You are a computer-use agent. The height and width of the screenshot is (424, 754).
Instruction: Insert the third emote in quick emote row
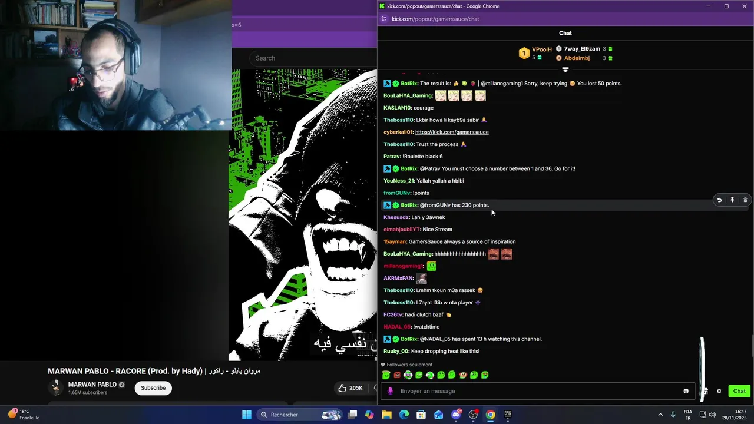[x=408, y=375]
